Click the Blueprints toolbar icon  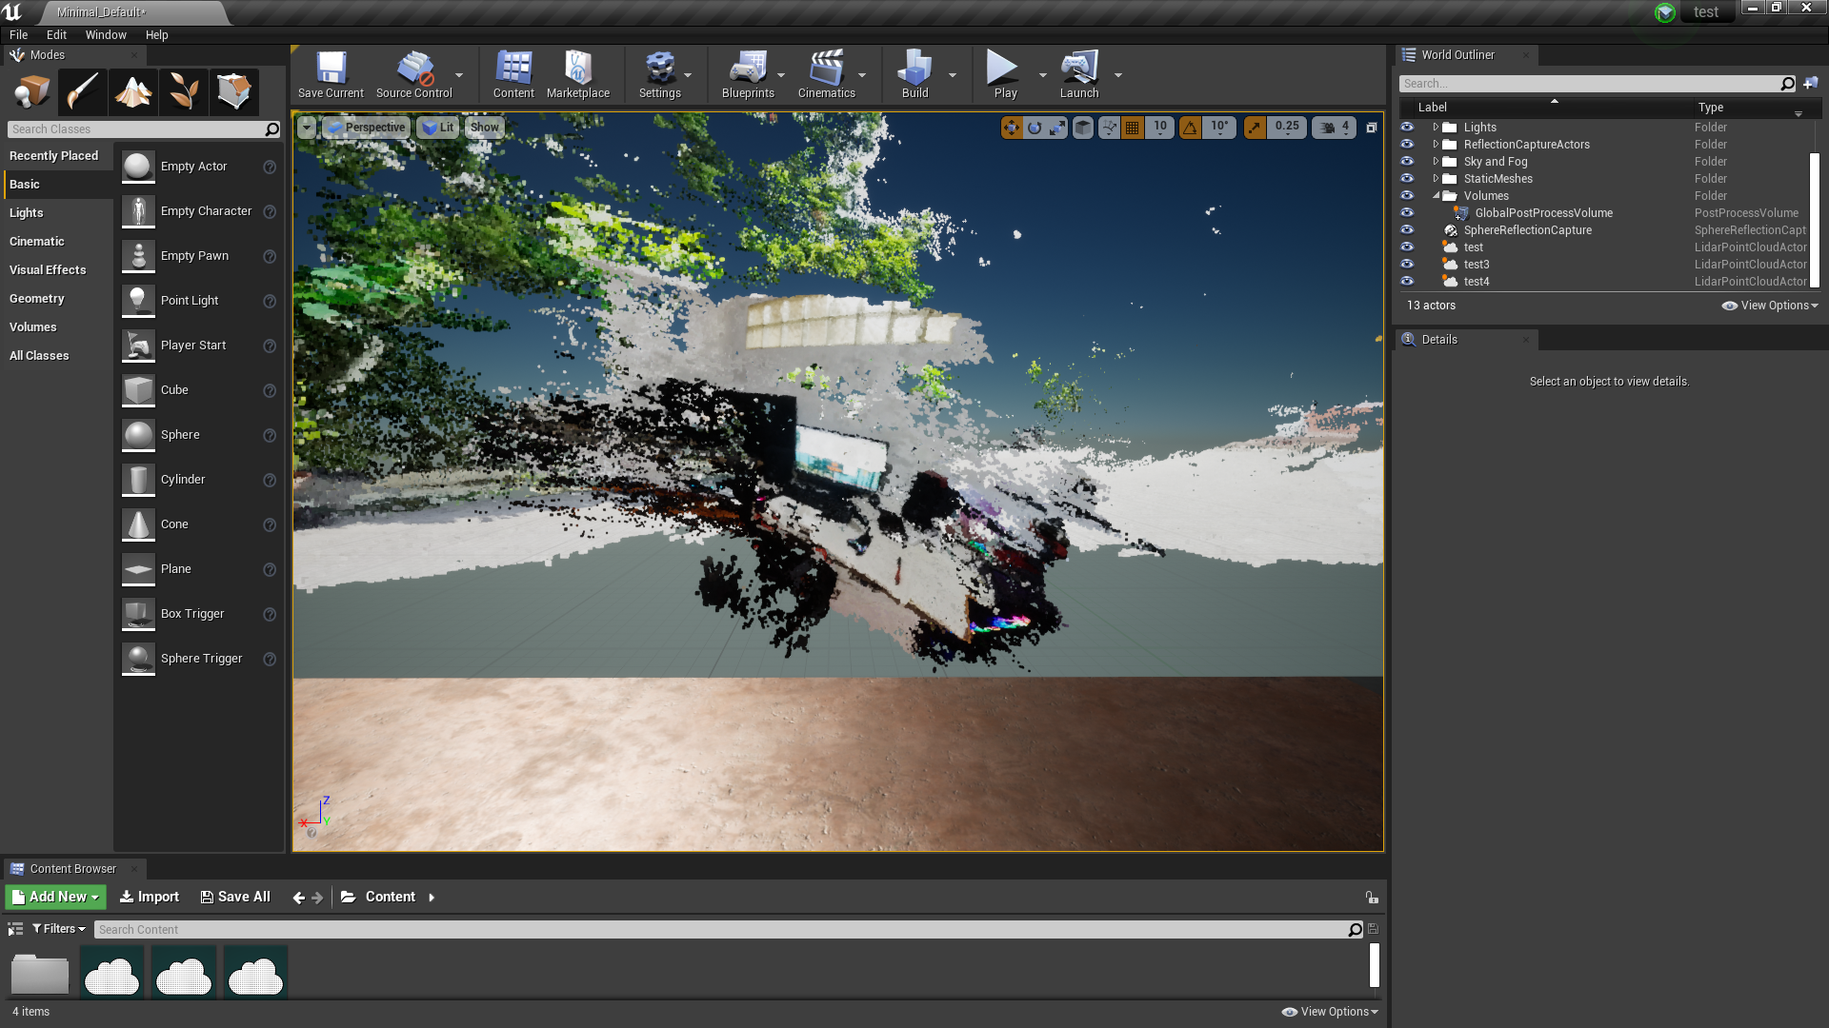coord(748,75)
